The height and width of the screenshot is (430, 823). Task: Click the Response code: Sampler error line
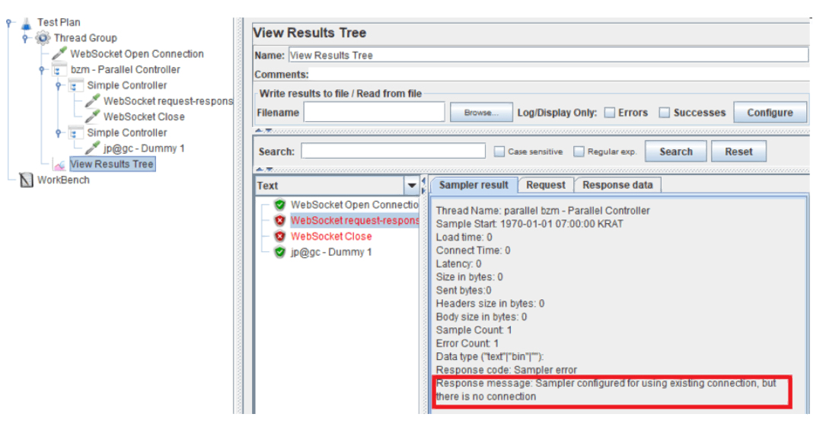[x=506, y=370]
